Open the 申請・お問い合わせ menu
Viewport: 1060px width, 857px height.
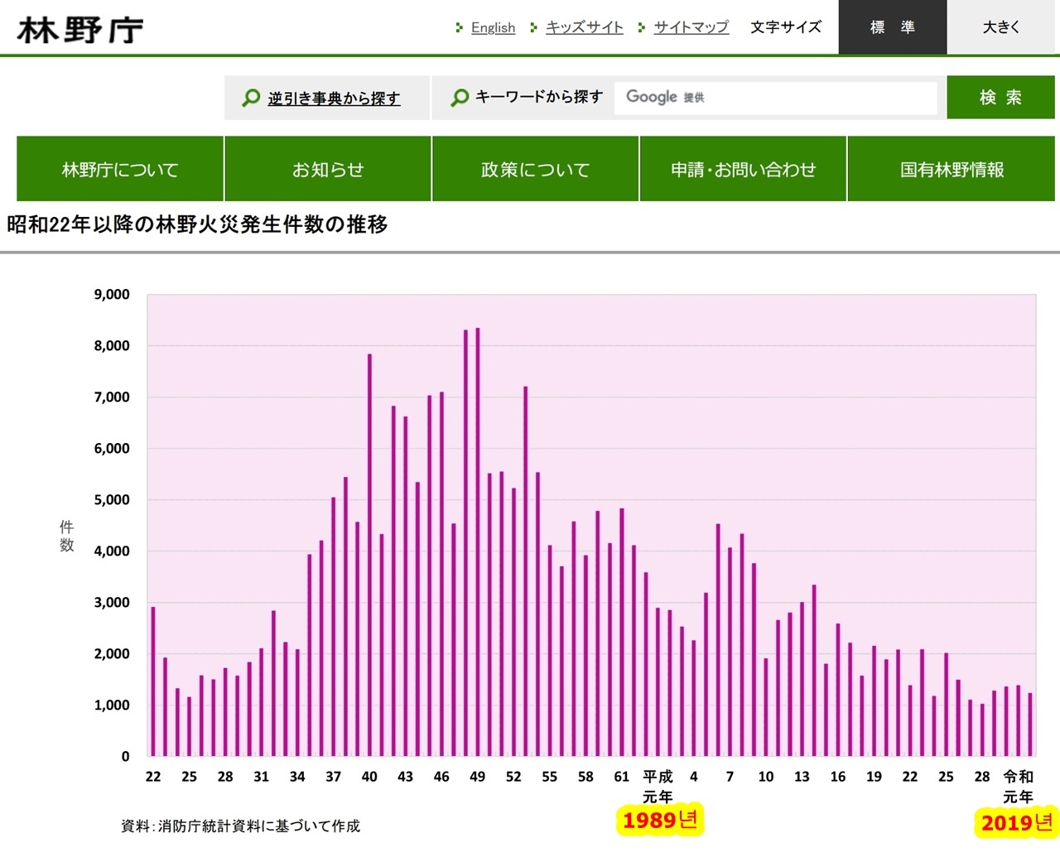[x=744, y=169]
